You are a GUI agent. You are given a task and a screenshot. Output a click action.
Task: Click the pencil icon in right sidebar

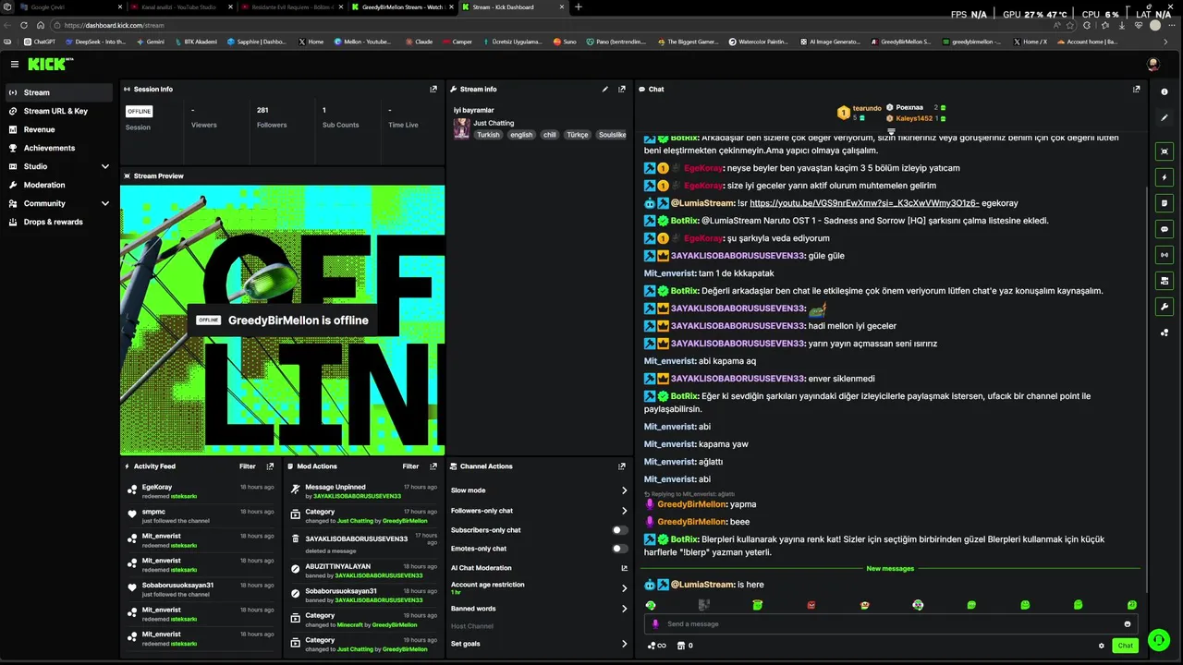[1165, 117]
